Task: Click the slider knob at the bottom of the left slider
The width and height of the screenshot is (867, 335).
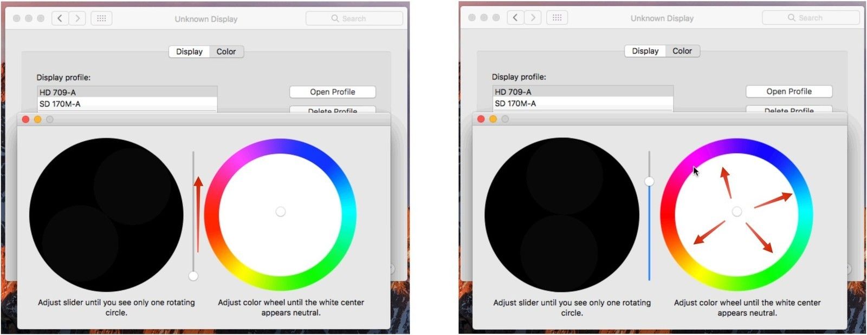Action: [193, 276]
